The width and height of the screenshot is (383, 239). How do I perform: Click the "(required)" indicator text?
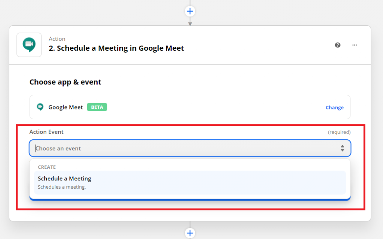(x=339, y=132)
